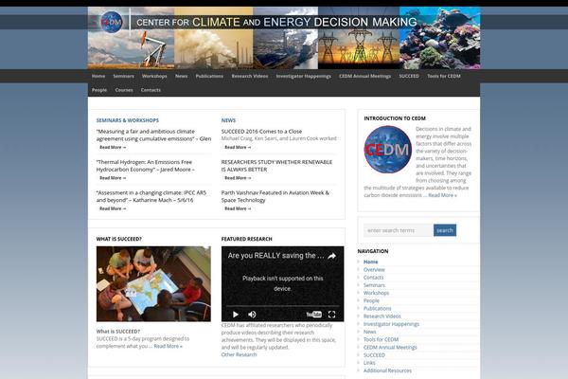Read more about cumulative emissions seminar
The width and height of the screenshot is (568, 379).
coord(113,147)
